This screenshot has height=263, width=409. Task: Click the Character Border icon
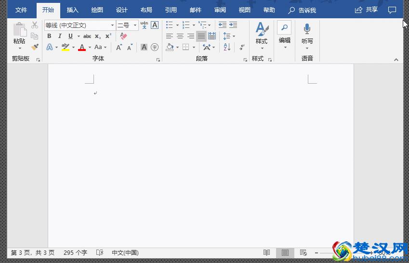155,25
